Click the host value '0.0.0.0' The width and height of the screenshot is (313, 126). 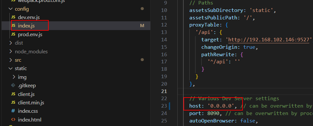221,106
